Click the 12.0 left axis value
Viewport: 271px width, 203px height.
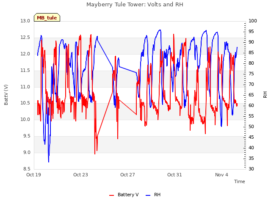[25, 54]
